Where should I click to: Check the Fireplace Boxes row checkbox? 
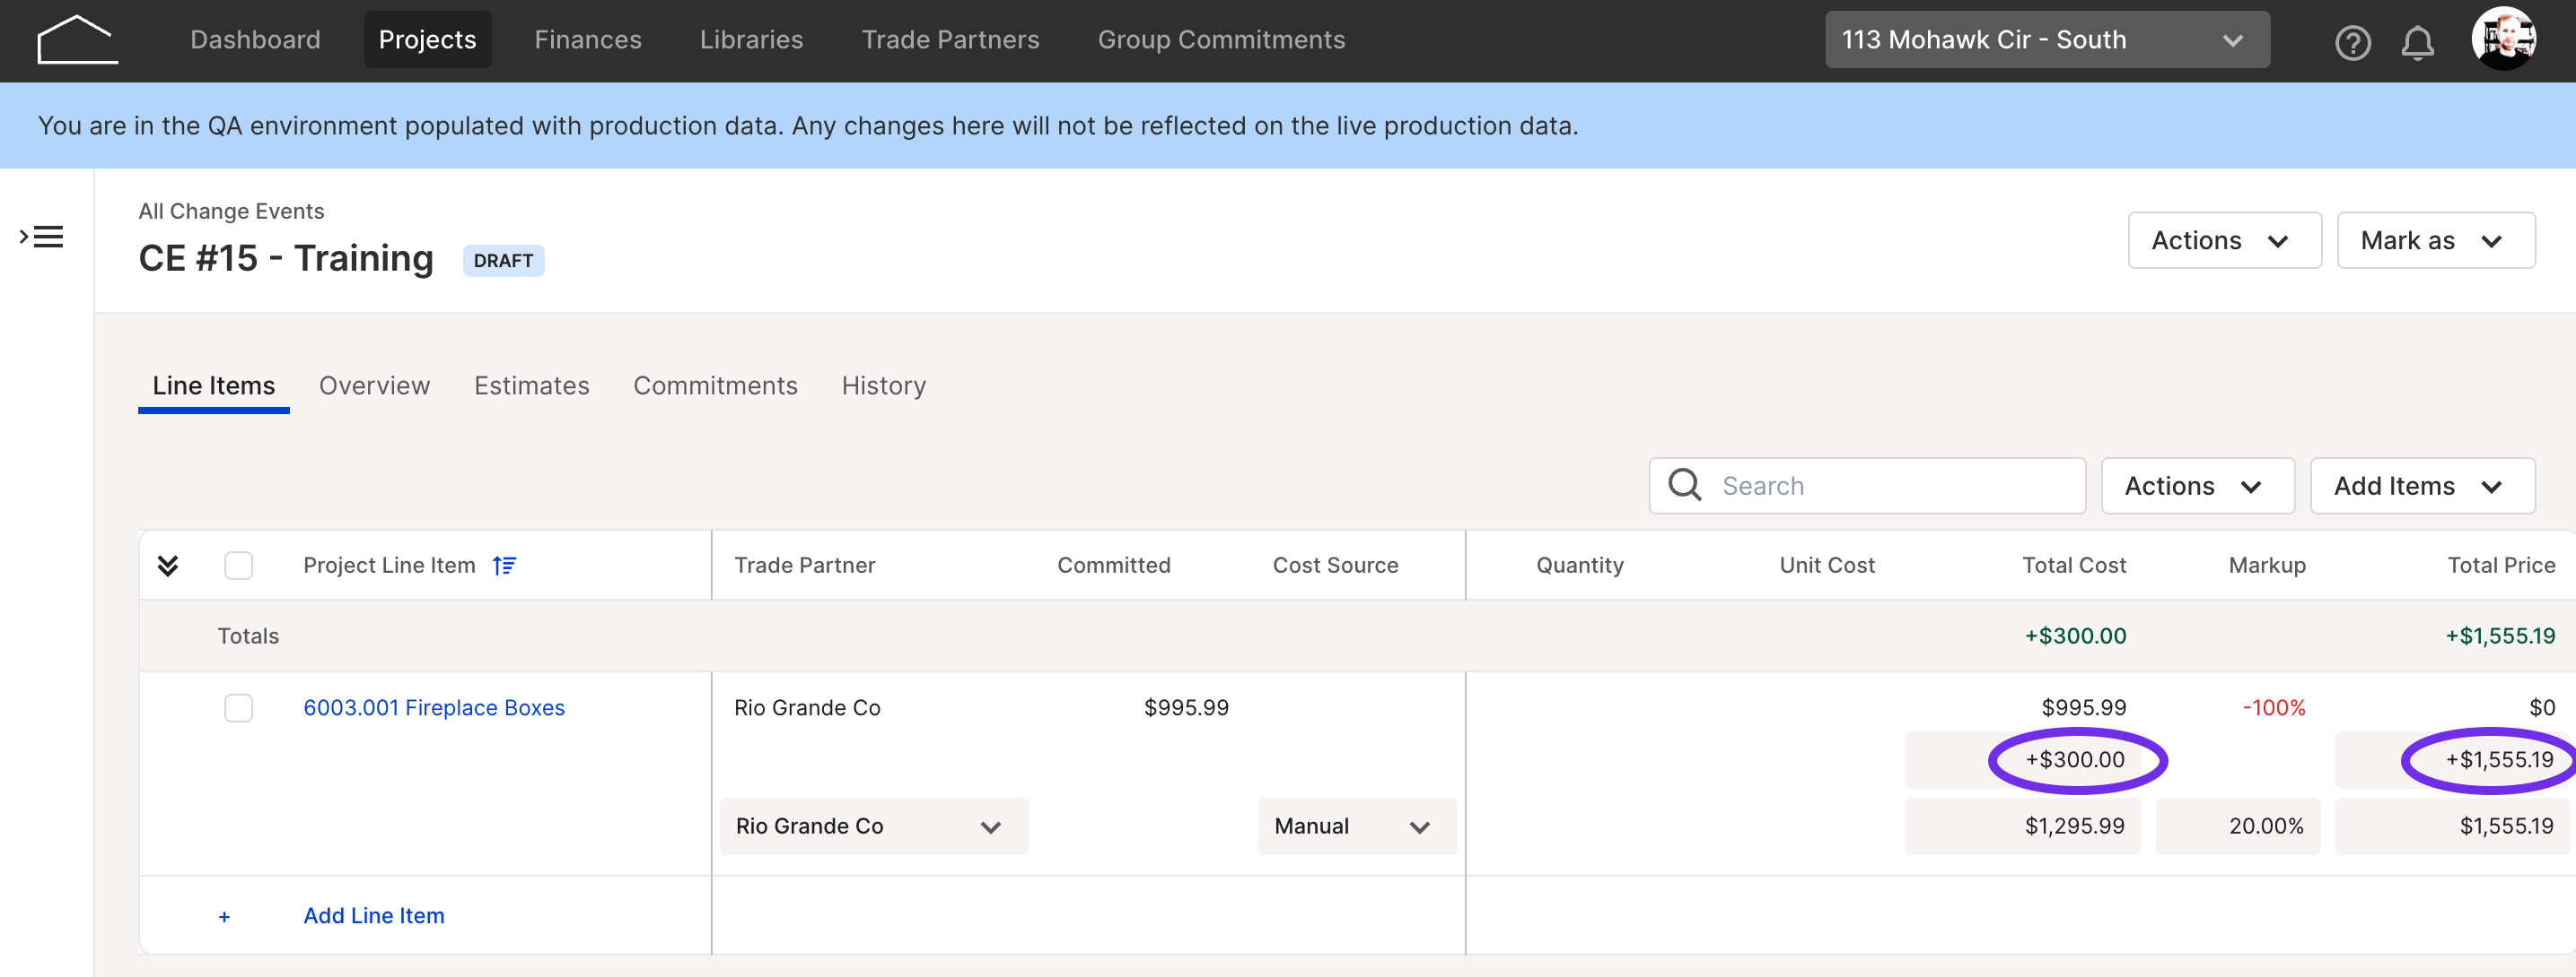[x=238, y=707]
